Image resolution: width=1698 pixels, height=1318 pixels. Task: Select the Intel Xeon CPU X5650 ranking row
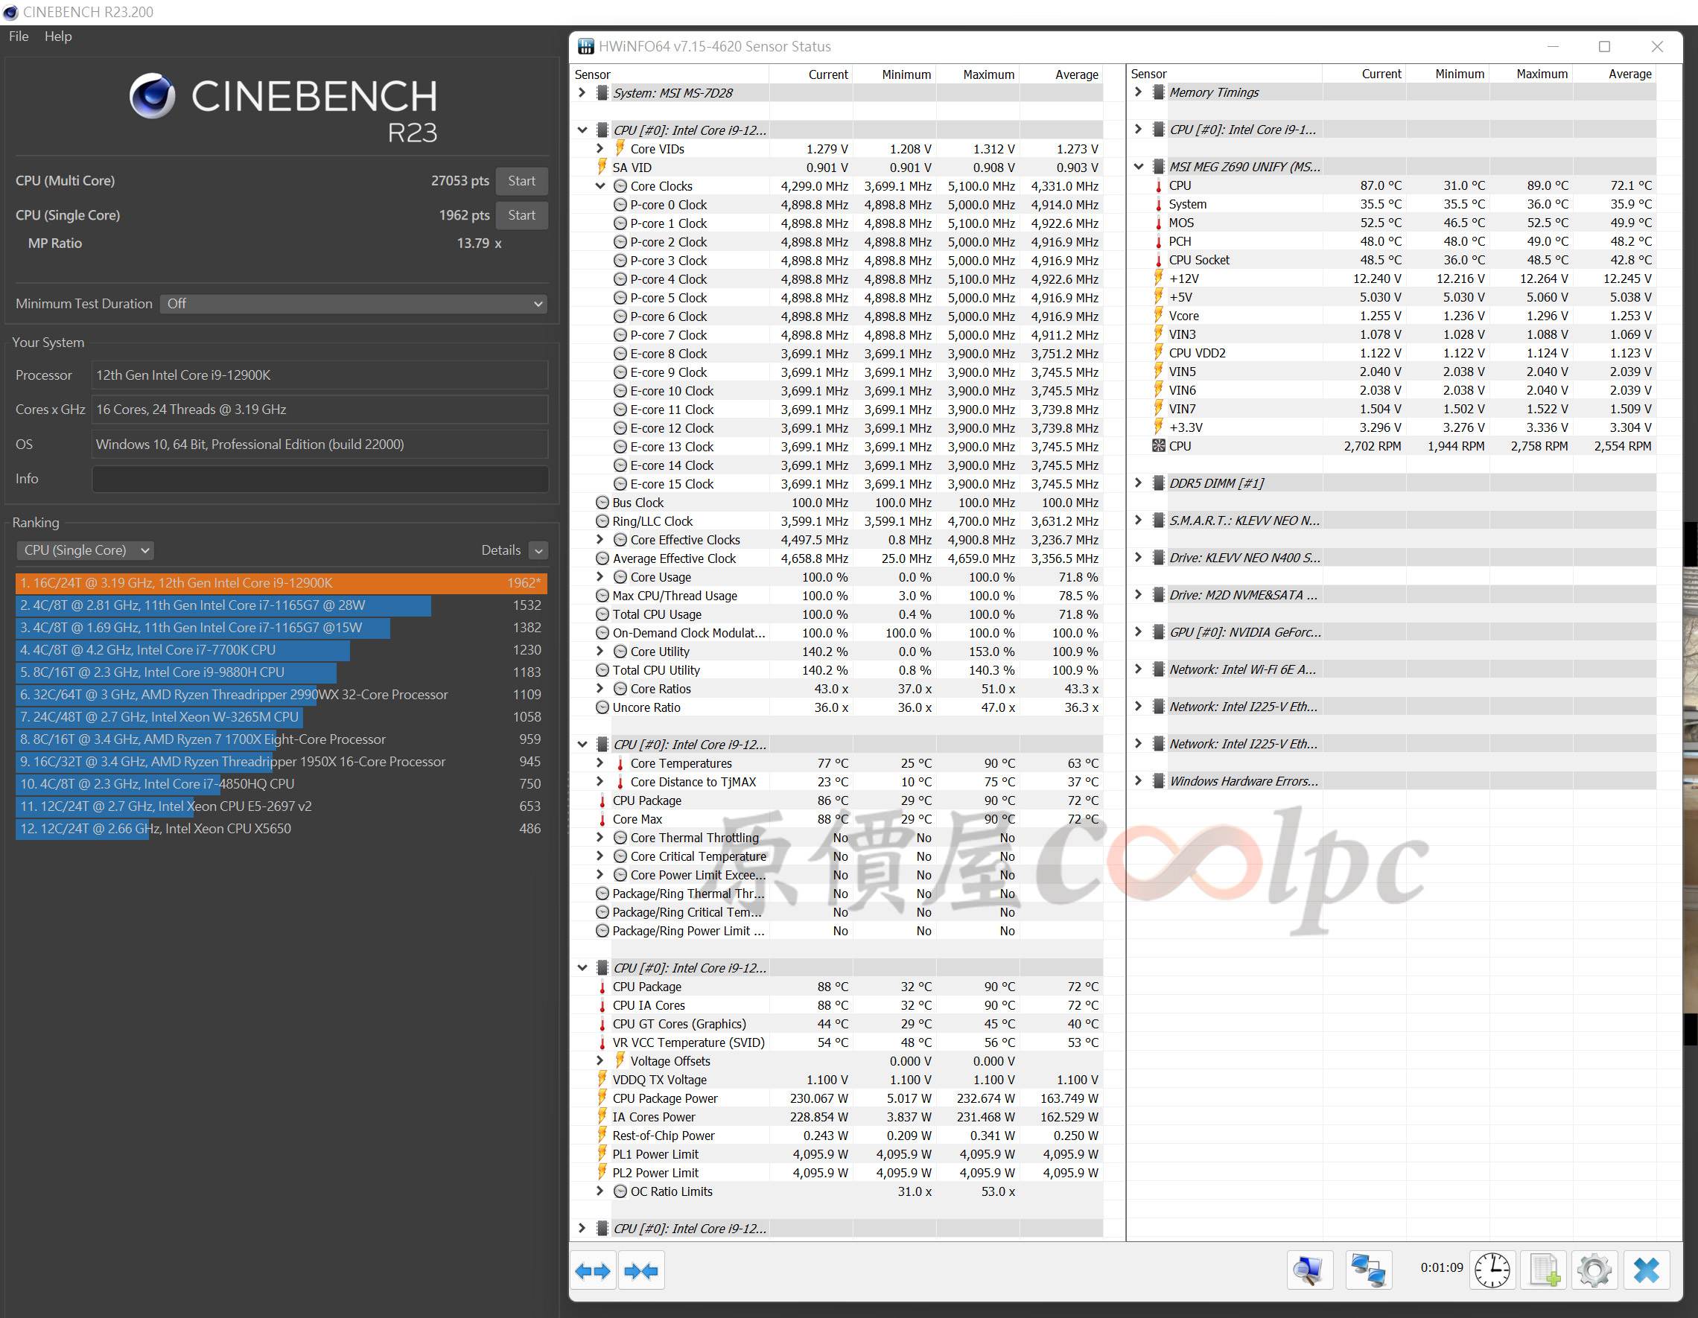[x=281, y=829]
